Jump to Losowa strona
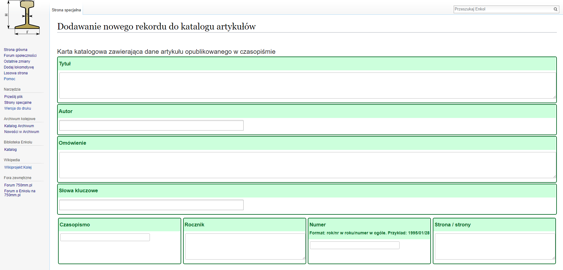563x270 pixels. [x=16, y=73]
